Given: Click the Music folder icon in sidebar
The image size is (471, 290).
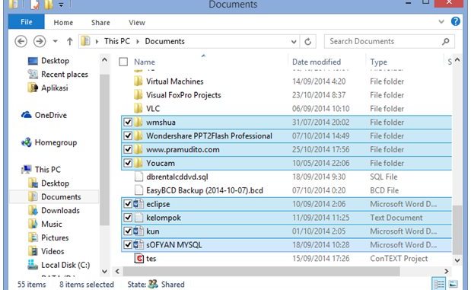Looking at the screenshot, I should click(33, 224).
